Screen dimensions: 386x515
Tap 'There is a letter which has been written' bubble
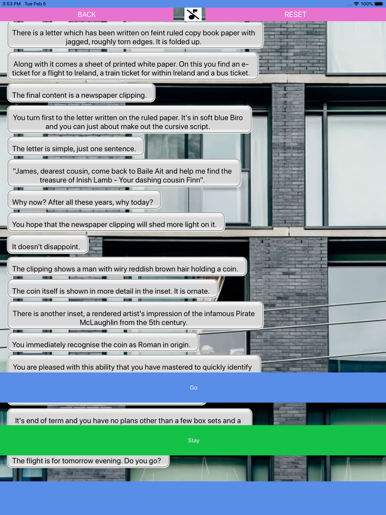(135, 35)
